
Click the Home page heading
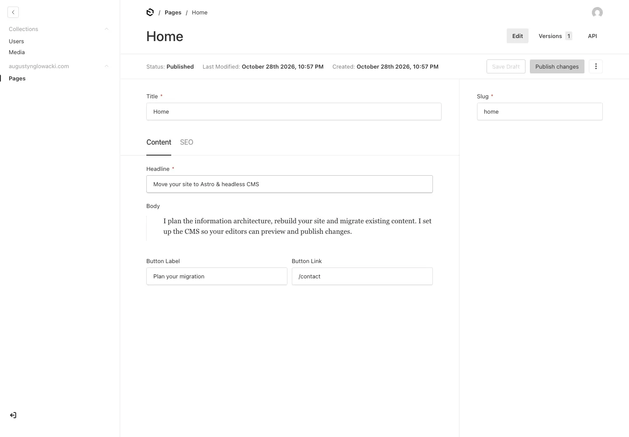pos(165,36)
